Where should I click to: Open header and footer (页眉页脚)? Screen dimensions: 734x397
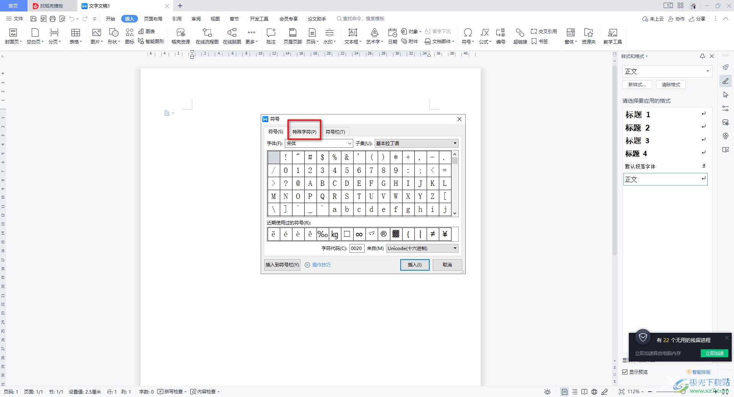point(292,36)
